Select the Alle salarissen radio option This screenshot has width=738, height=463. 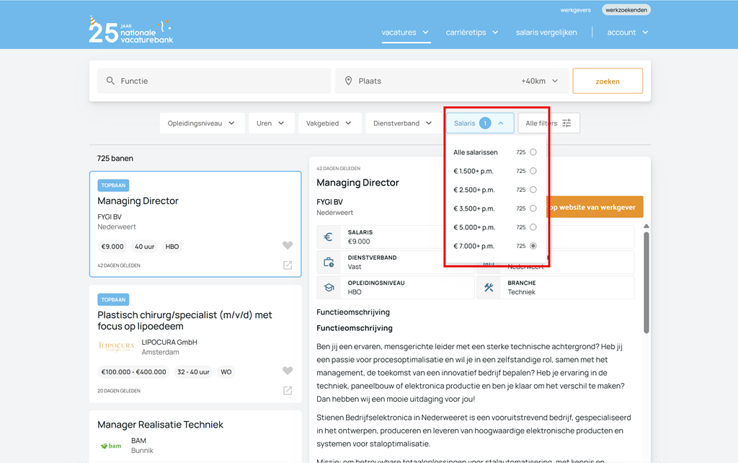coord(533,152)
